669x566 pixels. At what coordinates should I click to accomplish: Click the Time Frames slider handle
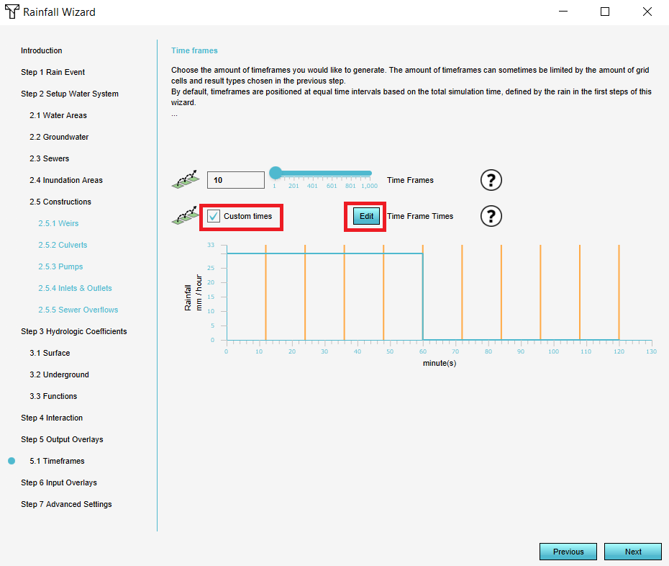[x=275, y=173]
